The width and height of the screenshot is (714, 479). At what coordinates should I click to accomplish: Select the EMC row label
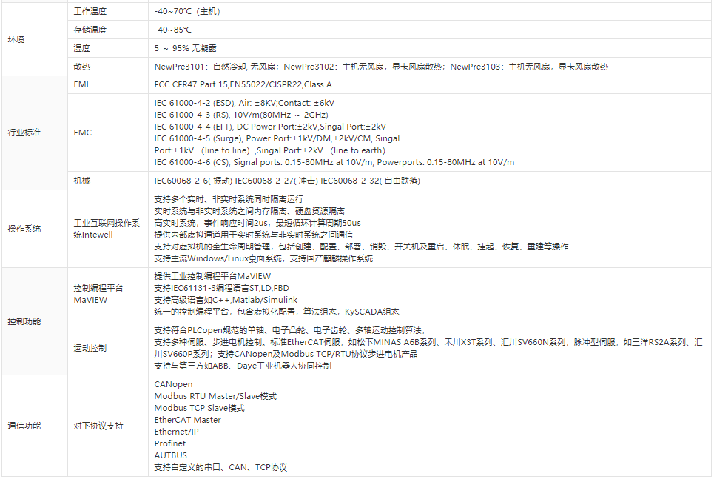(x=82, y=133)
